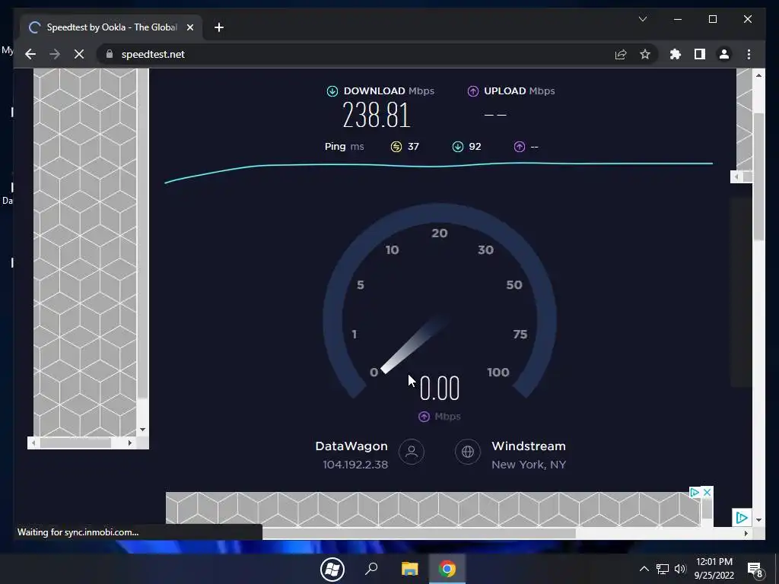
Task: Share this page icon
Action: click(621, 54)
